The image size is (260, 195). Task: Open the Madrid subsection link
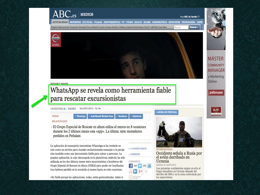[95, 27]
